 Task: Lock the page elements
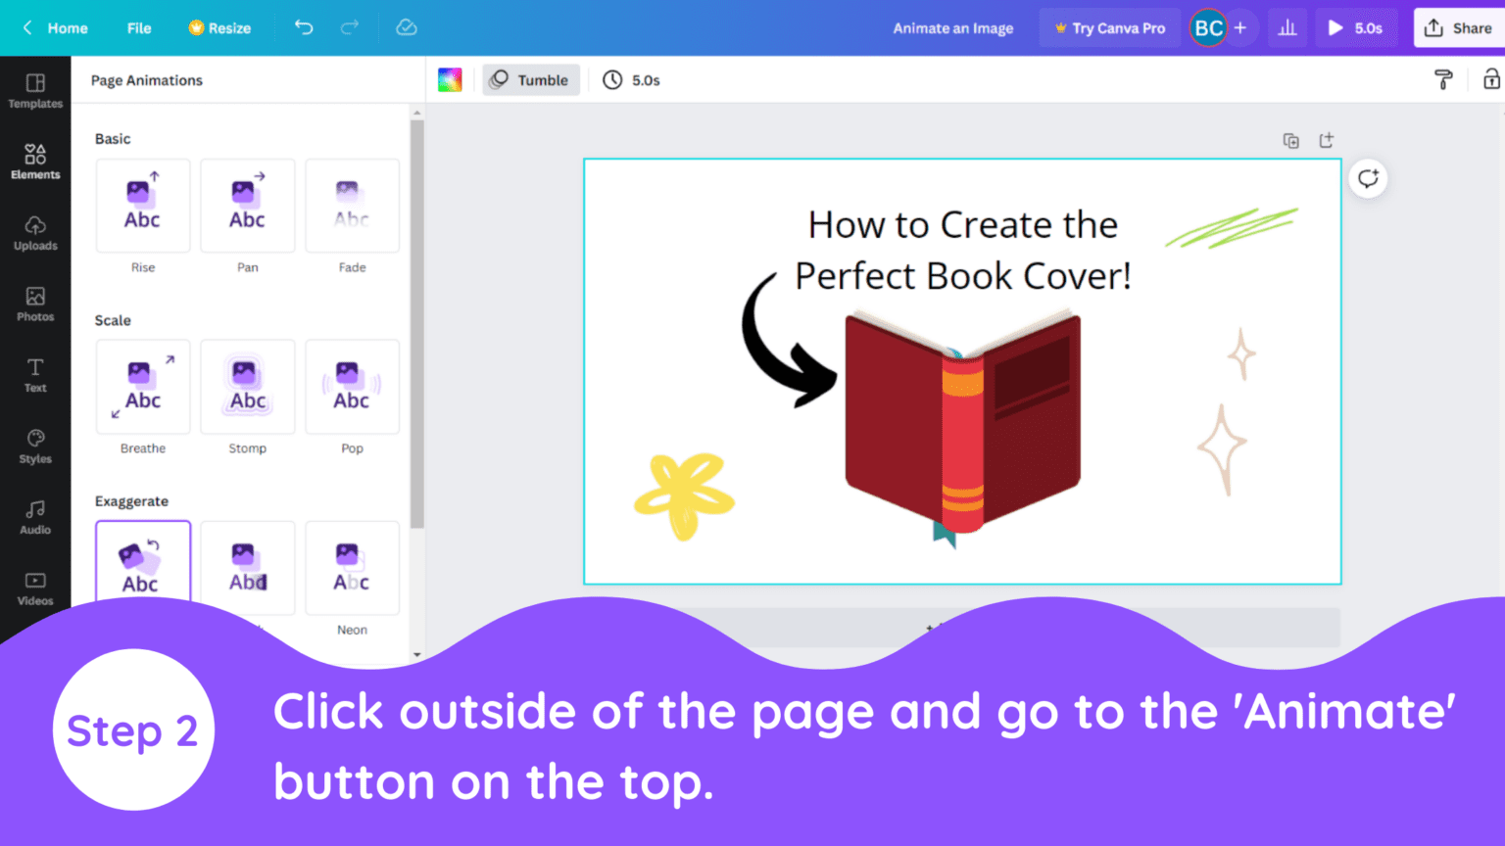[1492, 79]
